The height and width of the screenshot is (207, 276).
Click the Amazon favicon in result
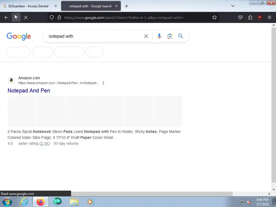point(11,80)
